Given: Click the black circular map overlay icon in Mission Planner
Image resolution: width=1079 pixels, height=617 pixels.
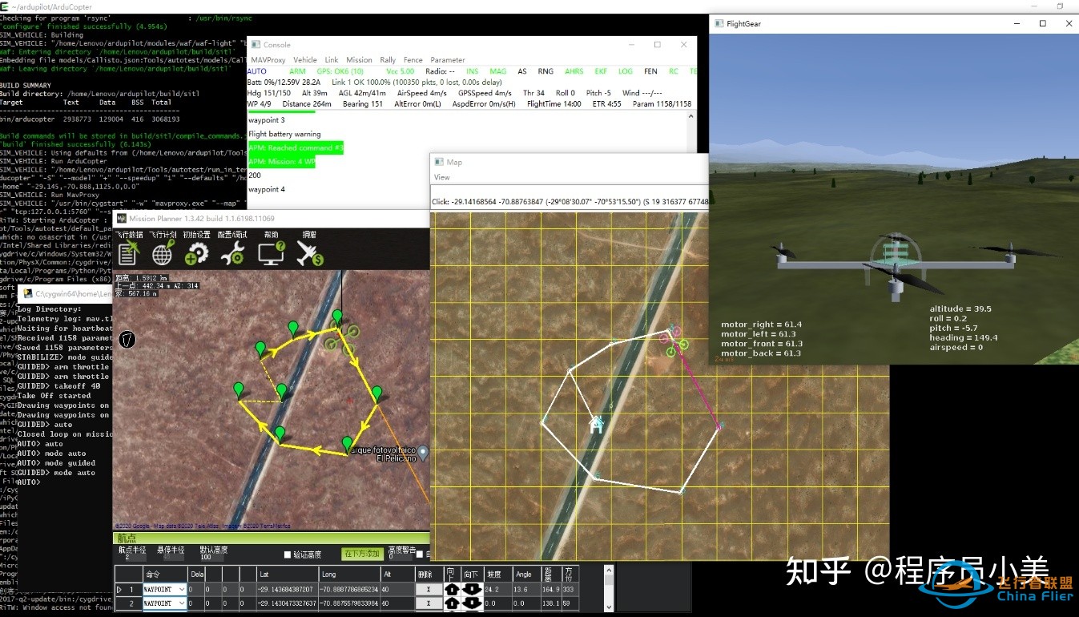Looking at the screenshot, I should pyautogui.click(x=127, y=339).
